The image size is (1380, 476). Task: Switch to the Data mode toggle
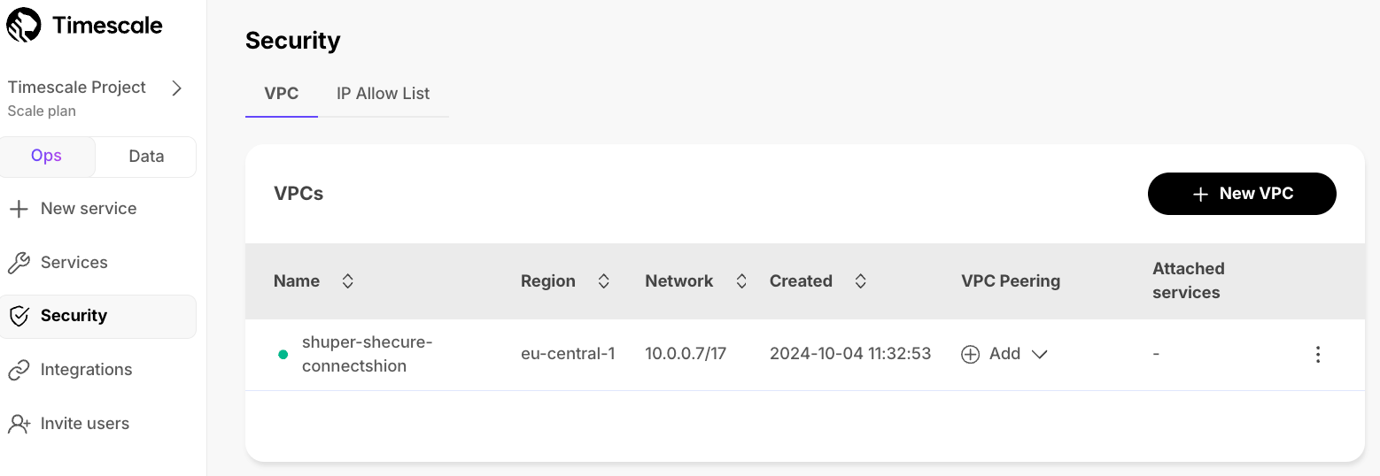point(146,157)
